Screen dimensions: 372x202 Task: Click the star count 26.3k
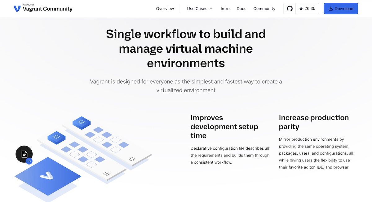tap(307, 9)
